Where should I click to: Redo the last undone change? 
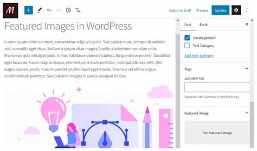59,10
